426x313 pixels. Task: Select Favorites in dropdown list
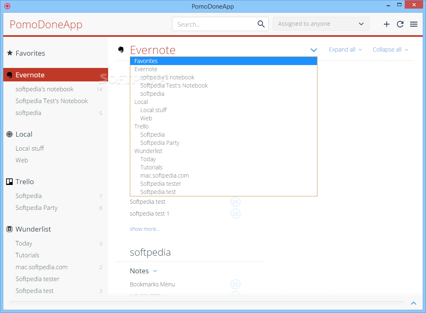pyautogui.click(x=224, y=61)
